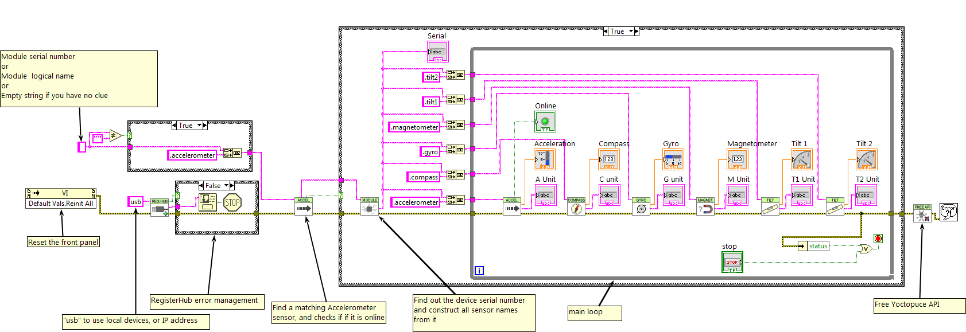966x332 pixels.
Task: Click the status unbundle element
Action: pyautogui.click(x=817, y=246)
